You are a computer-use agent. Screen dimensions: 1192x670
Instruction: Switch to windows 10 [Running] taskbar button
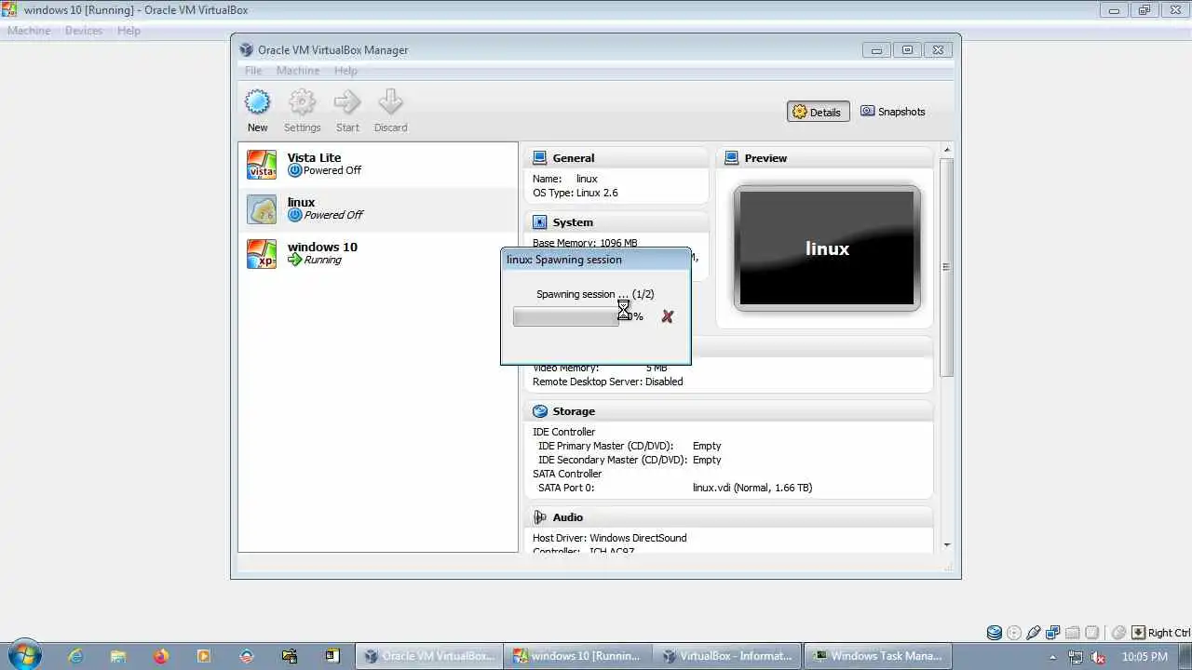577,656
